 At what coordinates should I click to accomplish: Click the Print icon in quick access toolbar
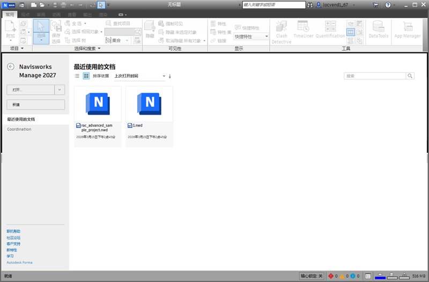tap(63, 5)
